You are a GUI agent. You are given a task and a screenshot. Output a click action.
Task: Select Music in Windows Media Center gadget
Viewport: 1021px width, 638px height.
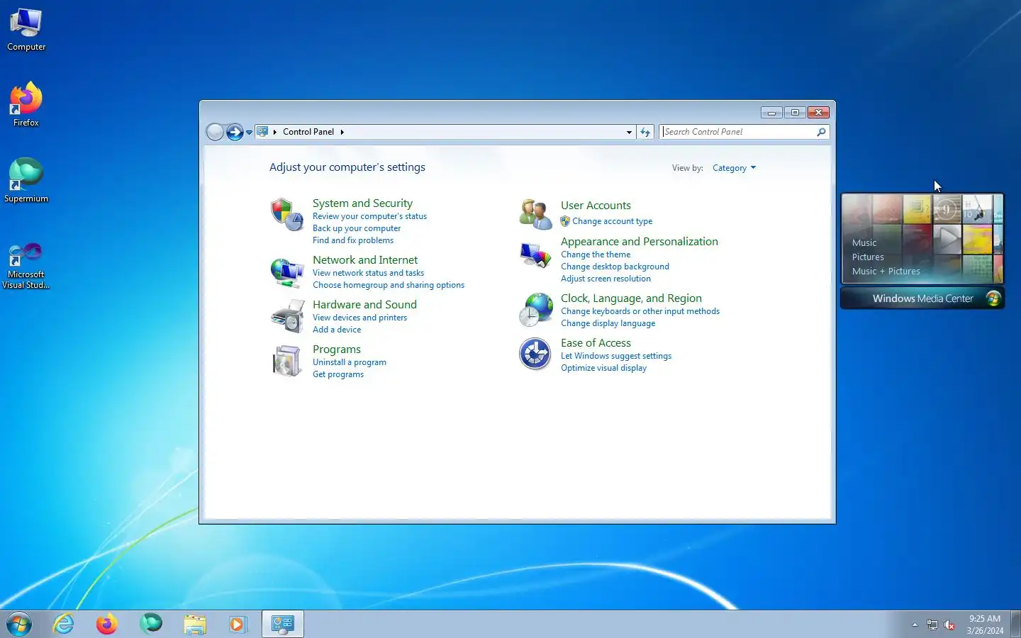(x=864, y=243)
